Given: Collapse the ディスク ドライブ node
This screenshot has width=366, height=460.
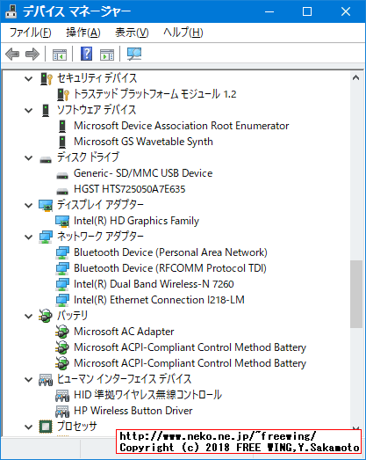Looking at the screenshot, I should coord(29,157).
